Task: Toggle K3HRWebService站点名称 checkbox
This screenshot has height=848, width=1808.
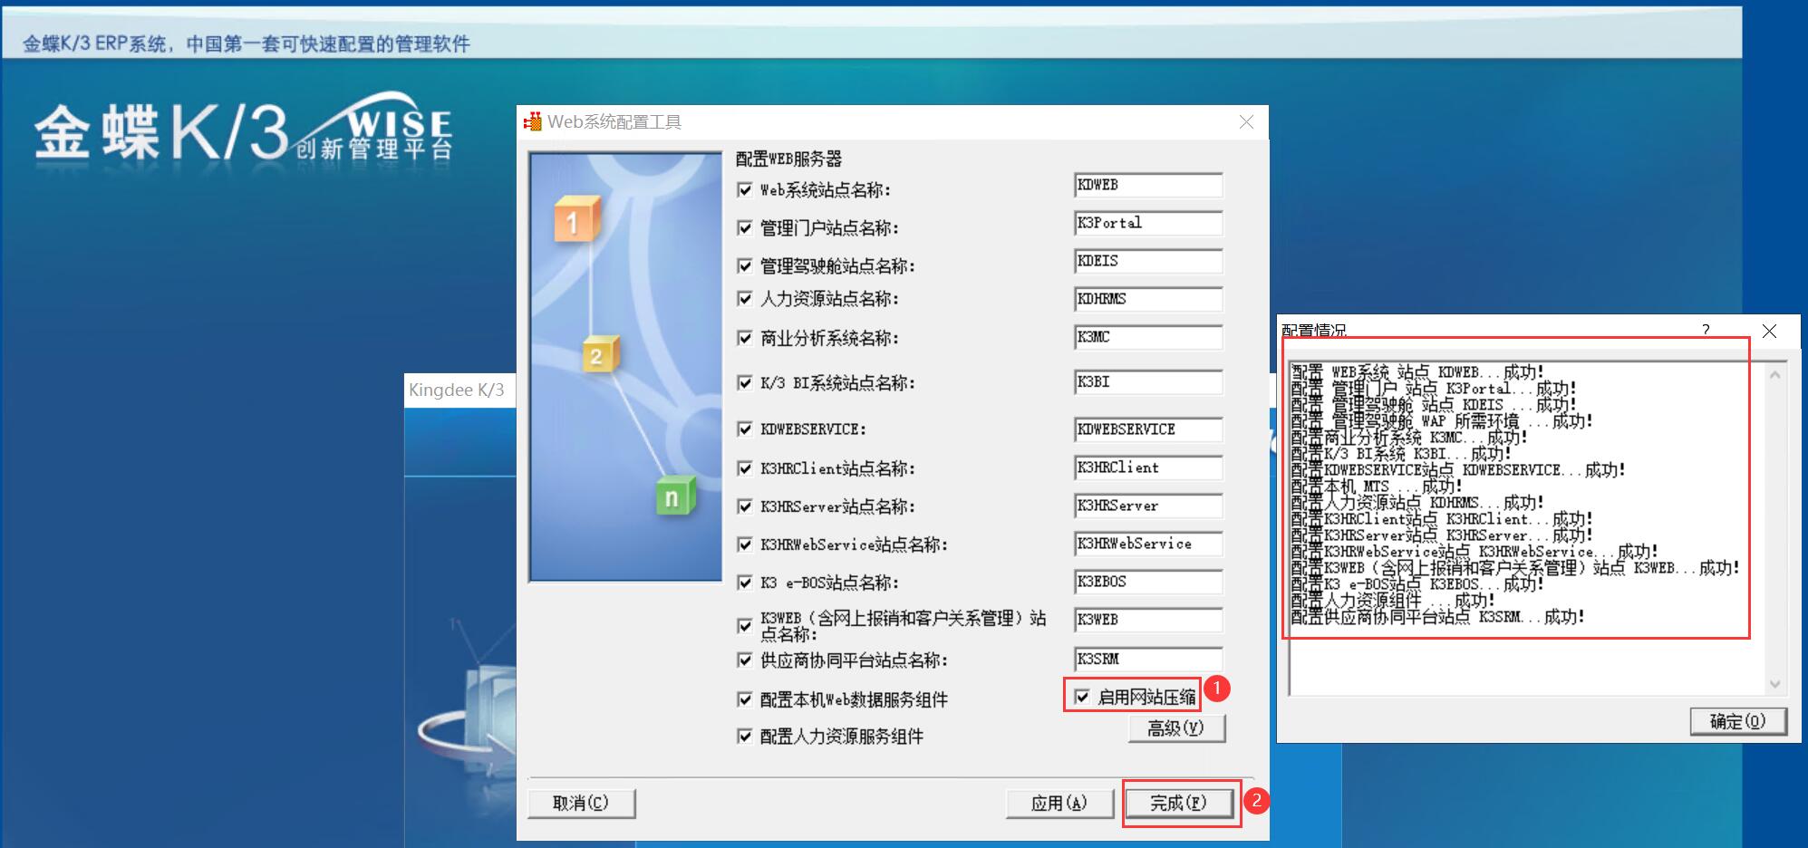Action: click(x=745, y=544)
